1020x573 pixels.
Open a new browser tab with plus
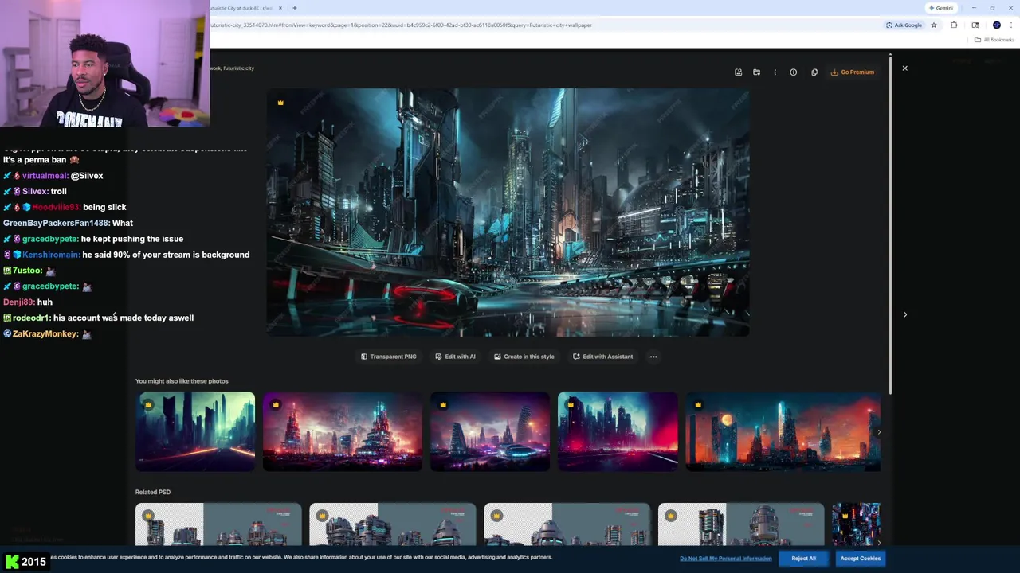coord(295,8)
